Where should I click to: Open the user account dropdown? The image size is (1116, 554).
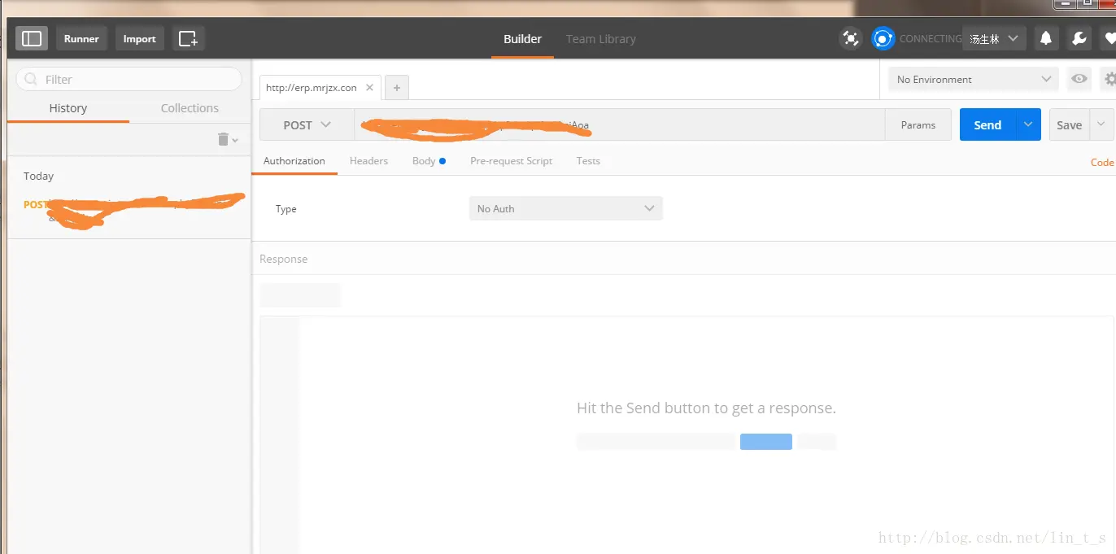[994, 38]
